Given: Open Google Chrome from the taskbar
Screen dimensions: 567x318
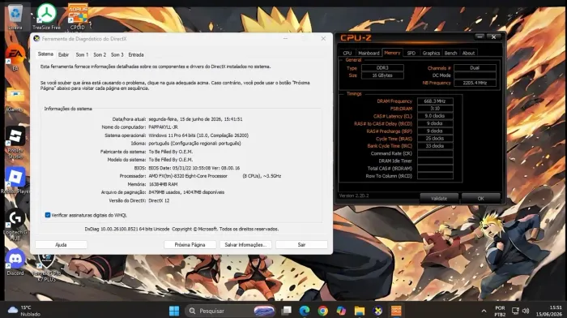Looking at the screenshot, I should click(x=322, y=311).
